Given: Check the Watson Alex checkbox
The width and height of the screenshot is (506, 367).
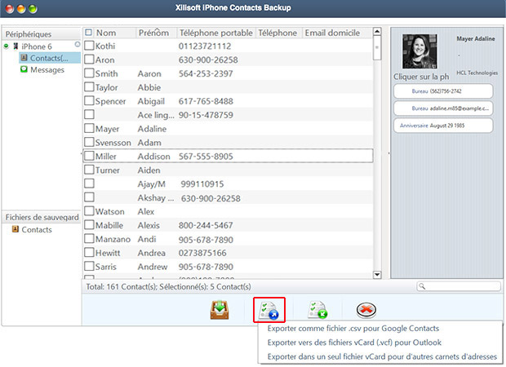Looking at the screenshot, I should point(89,211).
